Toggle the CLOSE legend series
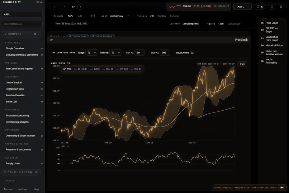This screenshot has width=289, height=193. (x=95, y=69)
